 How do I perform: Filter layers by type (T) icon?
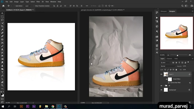coord(179,63)
